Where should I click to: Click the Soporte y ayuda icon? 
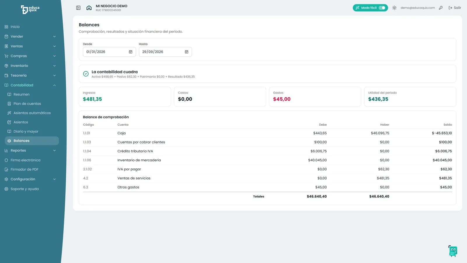tap(6, 189)
